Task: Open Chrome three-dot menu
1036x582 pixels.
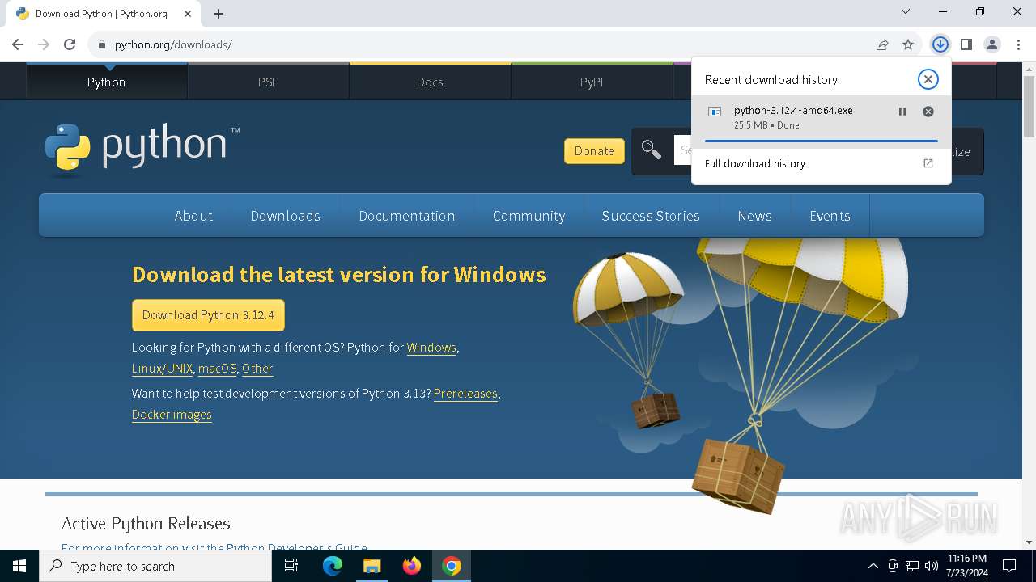Action: (1018, 44)
